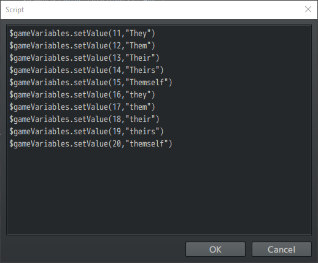Viewport: 318px width, 263px height.
Task: Click the script line setting variable 14 "Theirs"
Action: pos(87,70)
